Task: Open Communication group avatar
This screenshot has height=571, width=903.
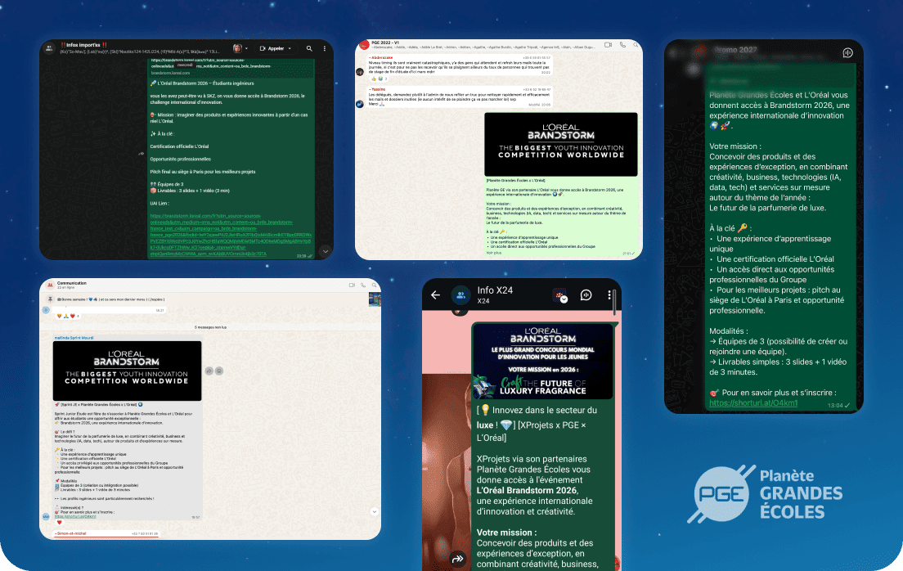Action: tap(50, 285)
